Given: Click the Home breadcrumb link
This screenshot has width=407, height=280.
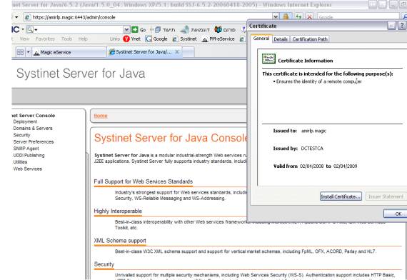Looking at the screenshot, I should (x=101, y=116).
